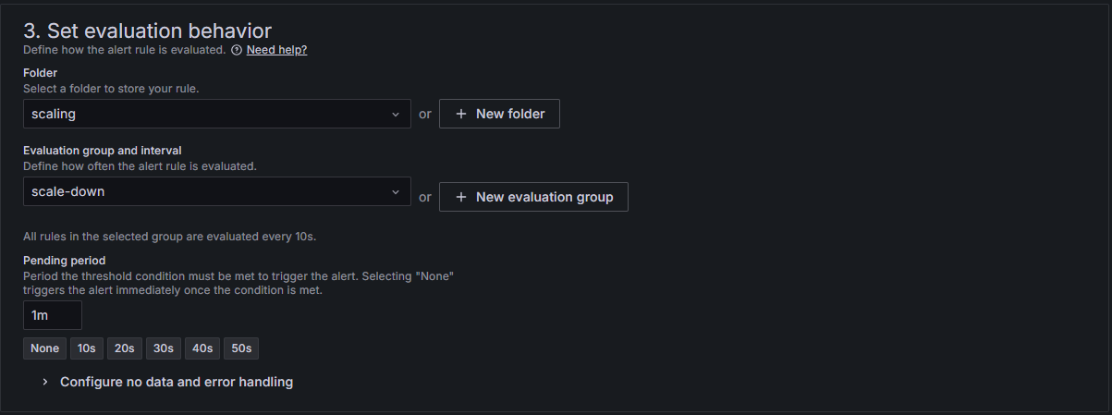This screenshot has height=415, width=1112.
Task: Select the 20s pending period preset
Action: (125, 348)
